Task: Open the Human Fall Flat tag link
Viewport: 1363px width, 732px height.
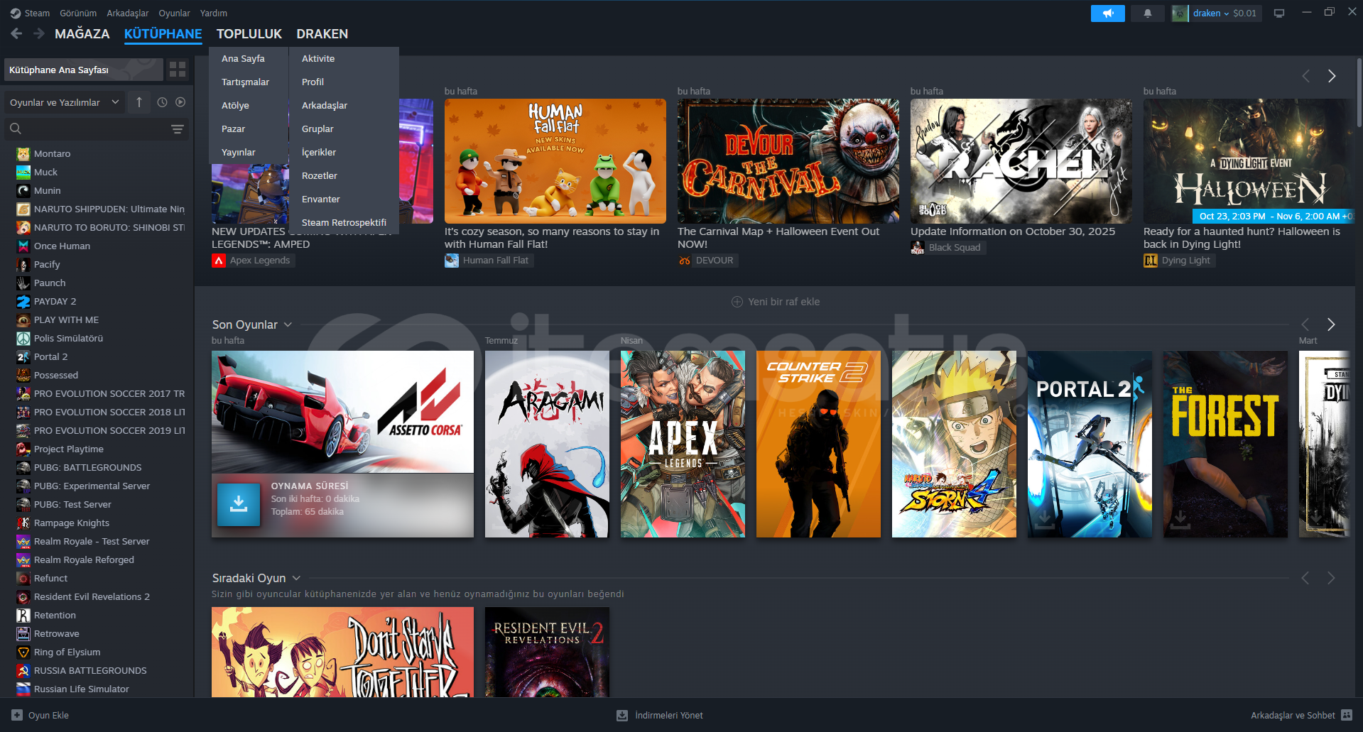Action: pos(488,261)
